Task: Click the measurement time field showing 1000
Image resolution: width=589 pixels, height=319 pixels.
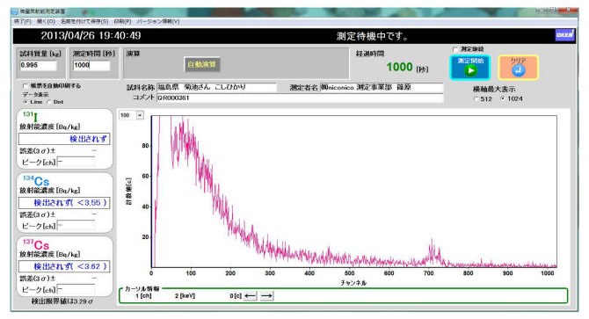Action: coord(91,65)
